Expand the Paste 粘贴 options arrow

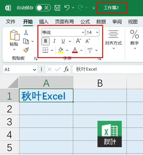[14, 49]
